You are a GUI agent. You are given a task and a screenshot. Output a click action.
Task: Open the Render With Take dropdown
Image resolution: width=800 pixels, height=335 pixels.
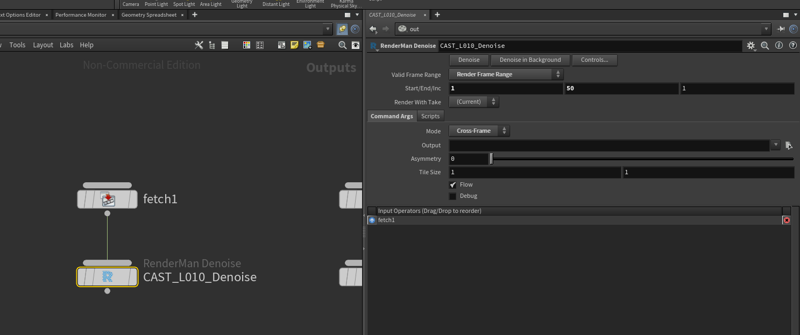(x=474, y=102)
